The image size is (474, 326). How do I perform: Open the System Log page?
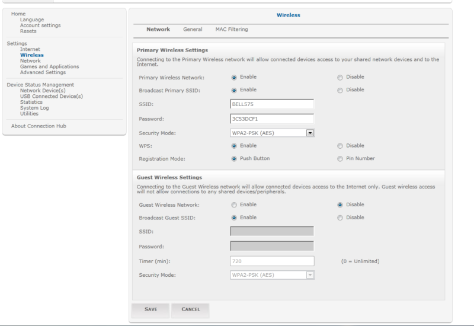pos(34,108)
